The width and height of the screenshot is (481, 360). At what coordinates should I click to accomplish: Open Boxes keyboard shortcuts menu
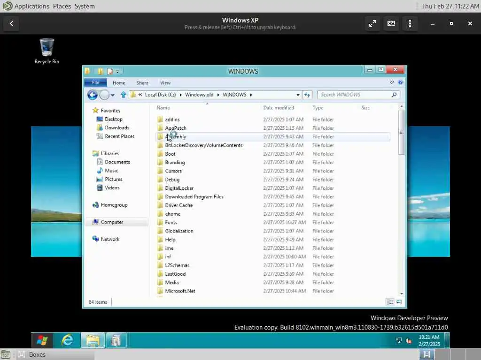point(391,23)
